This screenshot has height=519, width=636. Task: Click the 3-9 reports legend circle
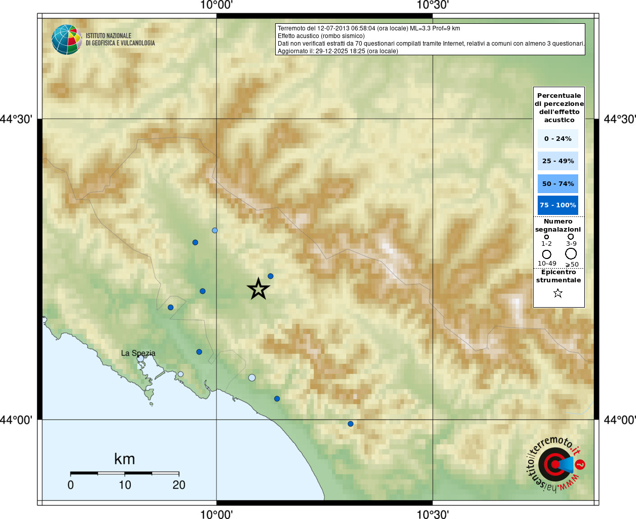pyautogui.click(x=571, y=236)
